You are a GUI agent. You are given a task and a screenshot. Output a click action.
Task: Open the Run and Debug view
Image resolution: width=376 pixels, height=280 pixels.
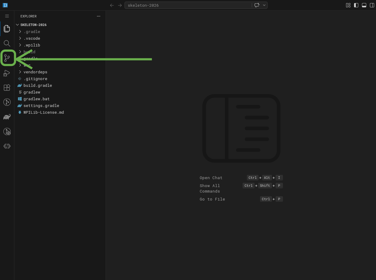[x=7, y=73]
